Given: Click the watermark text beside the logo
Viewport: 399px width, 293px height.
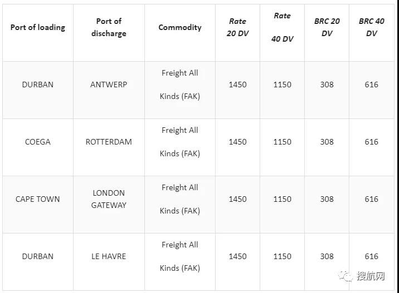Looking at the screenshot, I should [371, 276].
